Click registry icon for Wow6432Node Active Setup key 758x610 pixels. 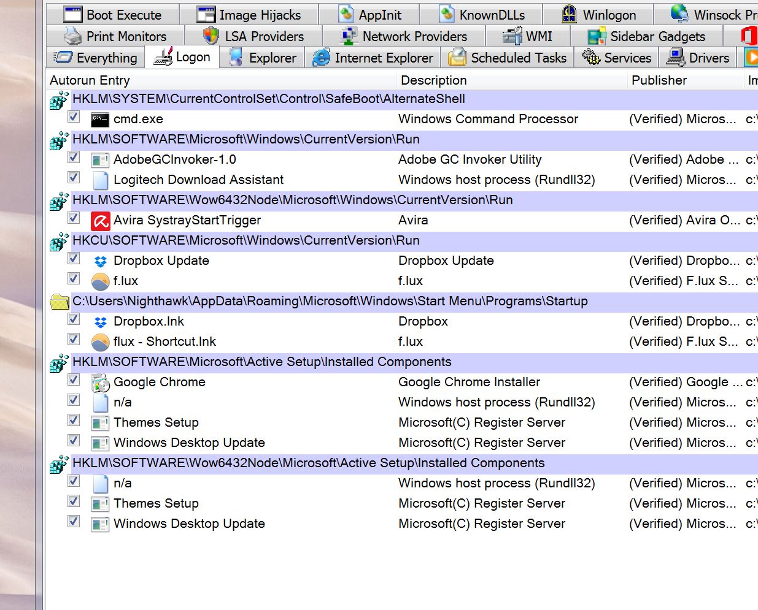[x=59, y=464]
